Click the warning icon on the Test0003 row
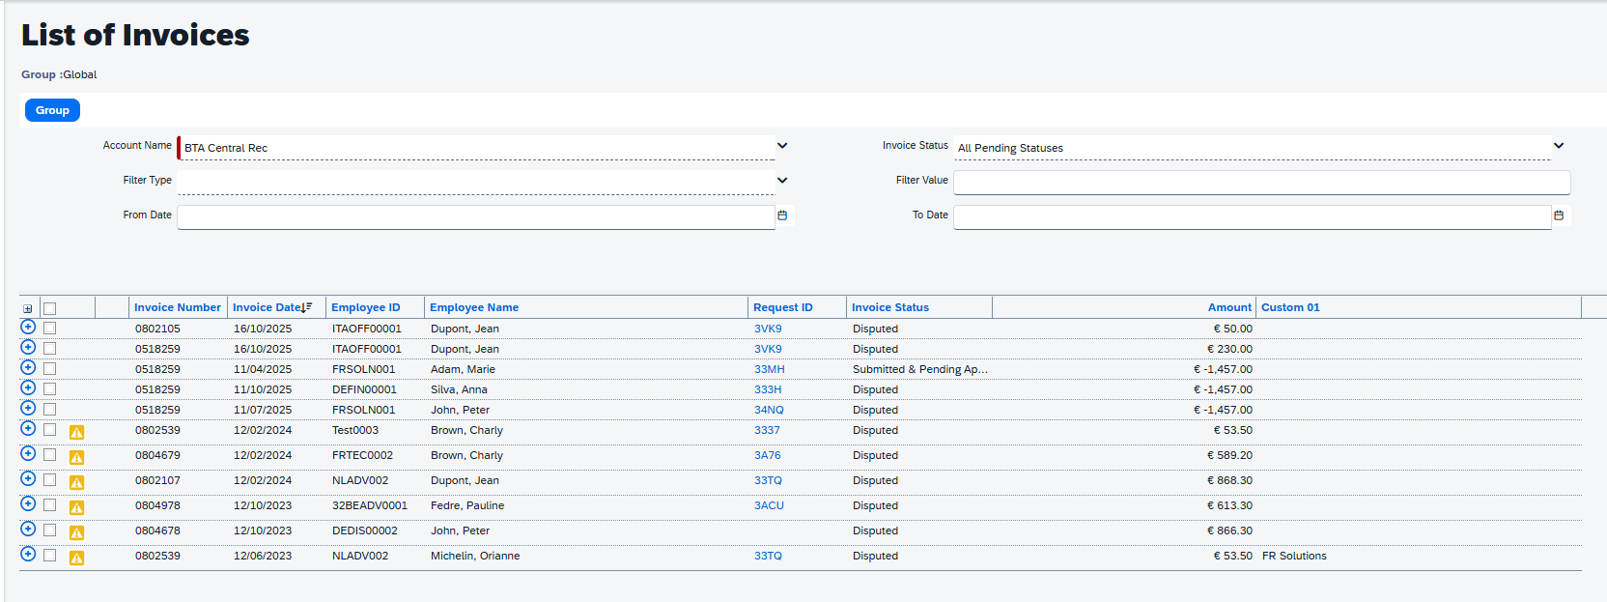This screenshot has width=1607, height=602. (x=76, y=432)
